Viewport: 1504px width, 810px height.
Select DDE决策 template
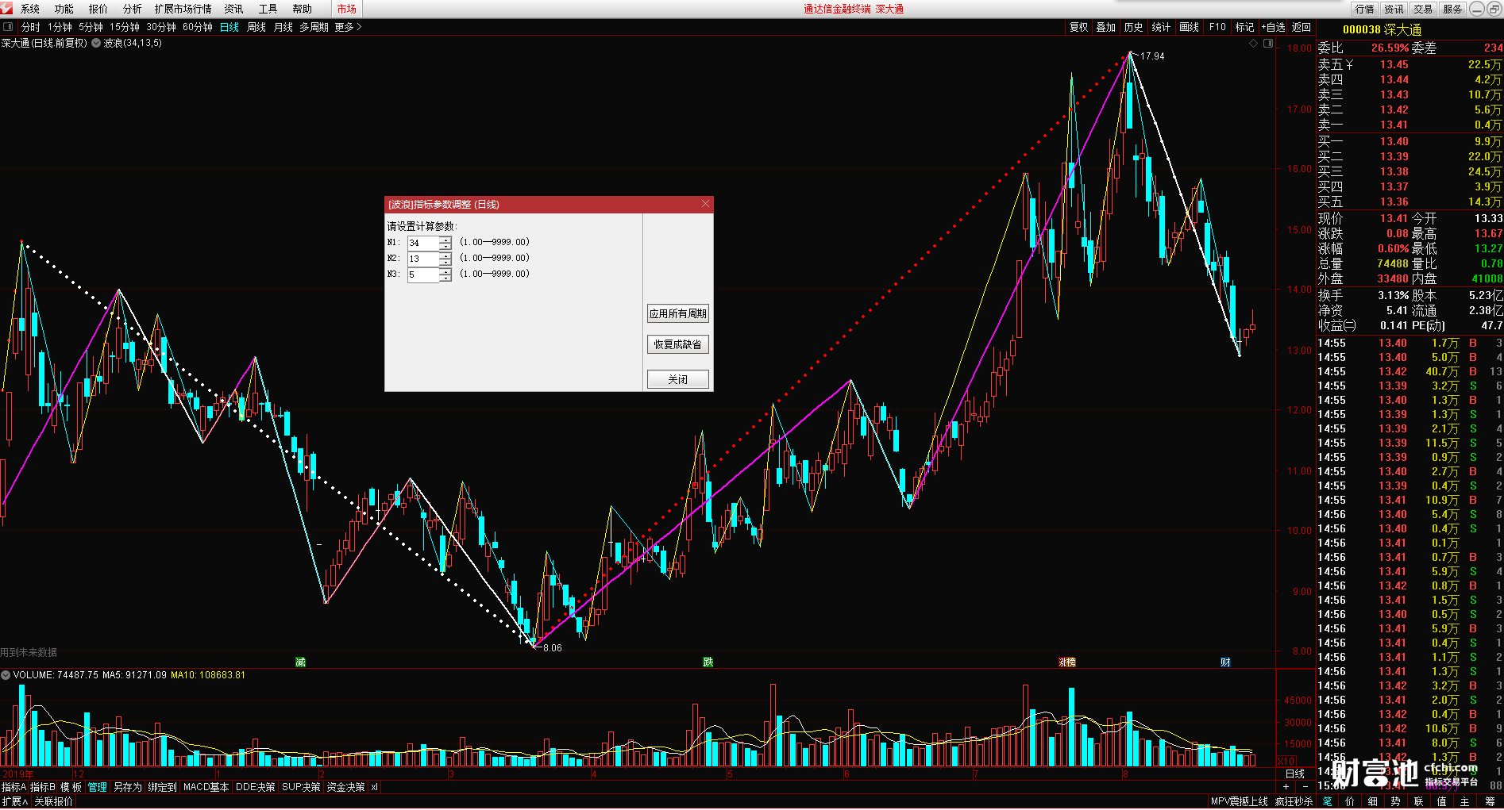256,787
